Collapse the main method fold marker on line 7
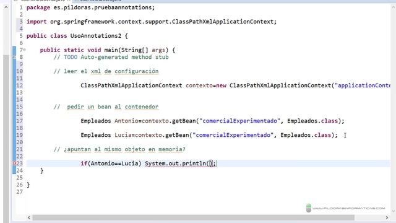The width and height of the screenshot is (396, 223). tap(25, 50)
